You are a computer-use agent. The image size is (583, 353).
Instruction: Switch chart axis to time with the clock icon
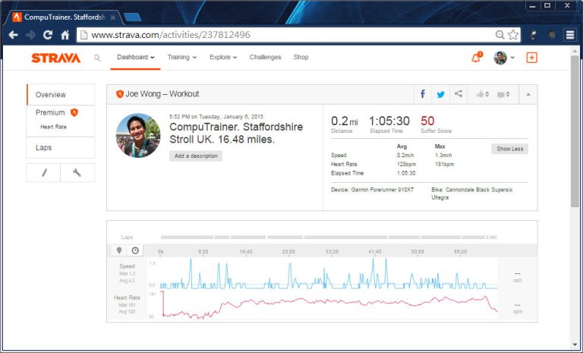[135, 250]
